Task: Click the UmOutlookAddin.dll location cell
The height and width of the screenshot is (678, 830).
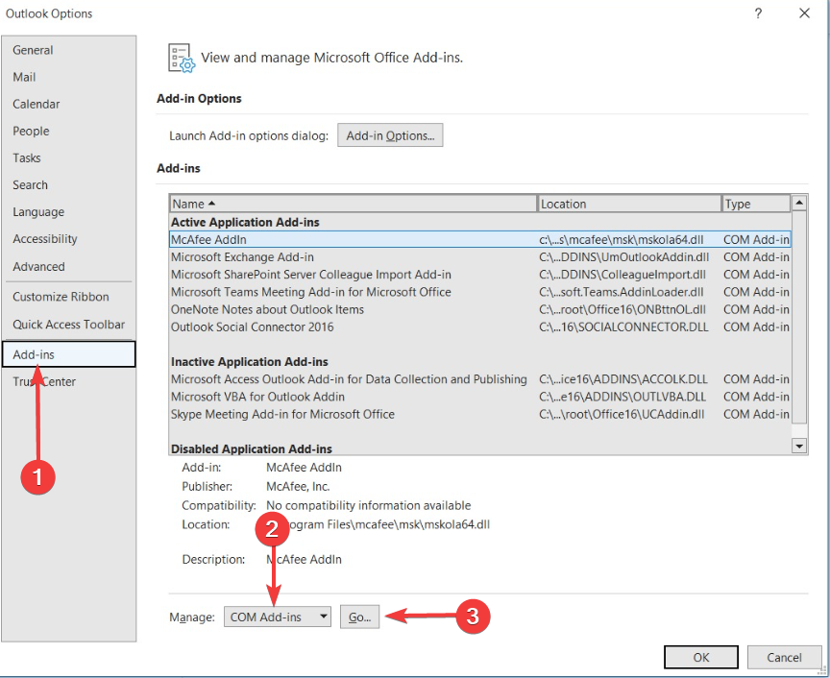Action: pos(624,257)
